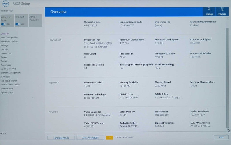Click the Exit button
This screenshot has height=145, width=231.
click(x=221, y=137)
